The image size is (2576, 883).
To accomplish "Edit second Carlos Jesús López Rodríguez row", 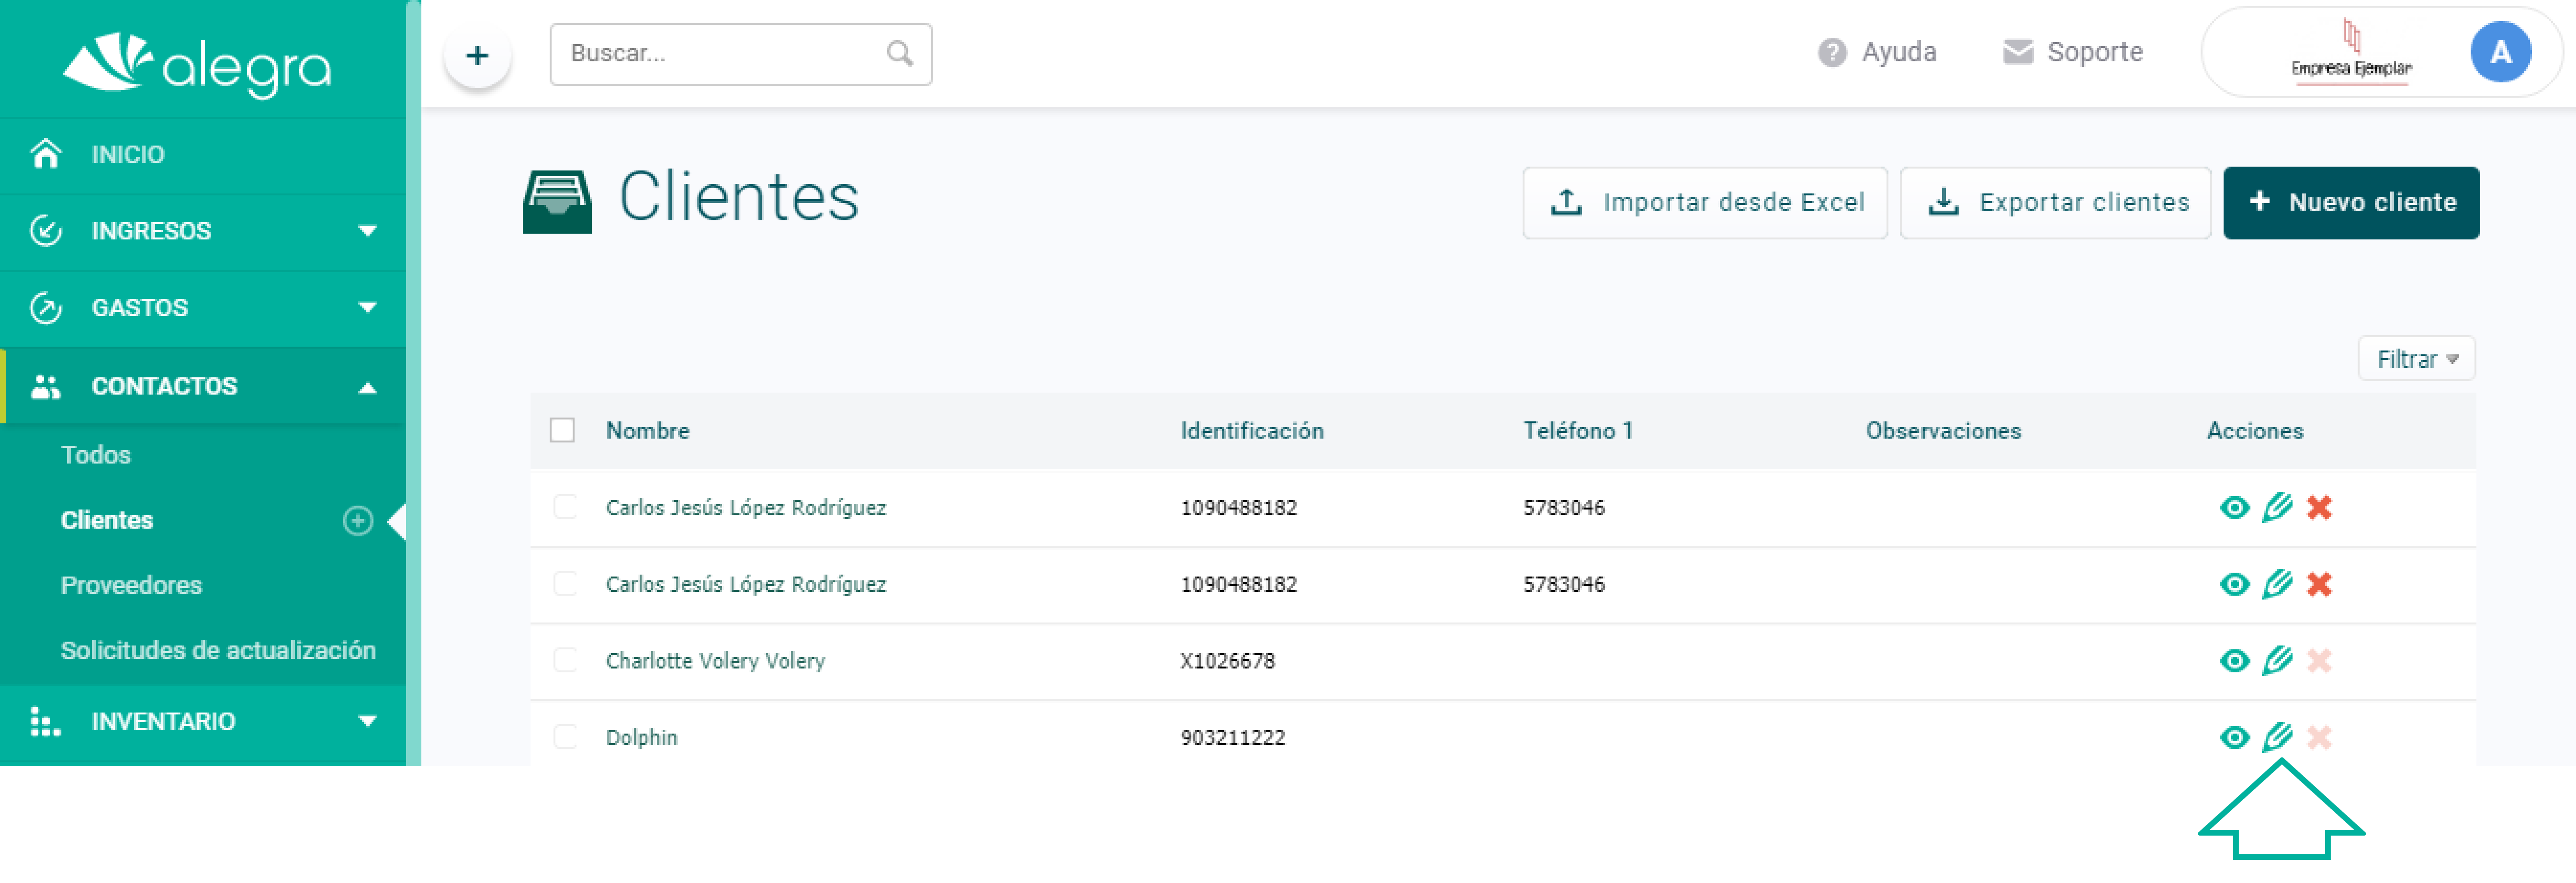I will [x=2277, y=584].
